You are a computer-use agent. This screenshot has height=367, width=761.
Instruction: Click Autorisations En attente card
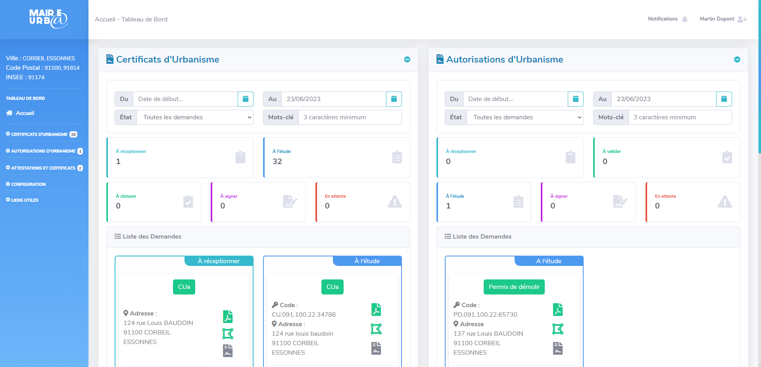tap(693, 202)
